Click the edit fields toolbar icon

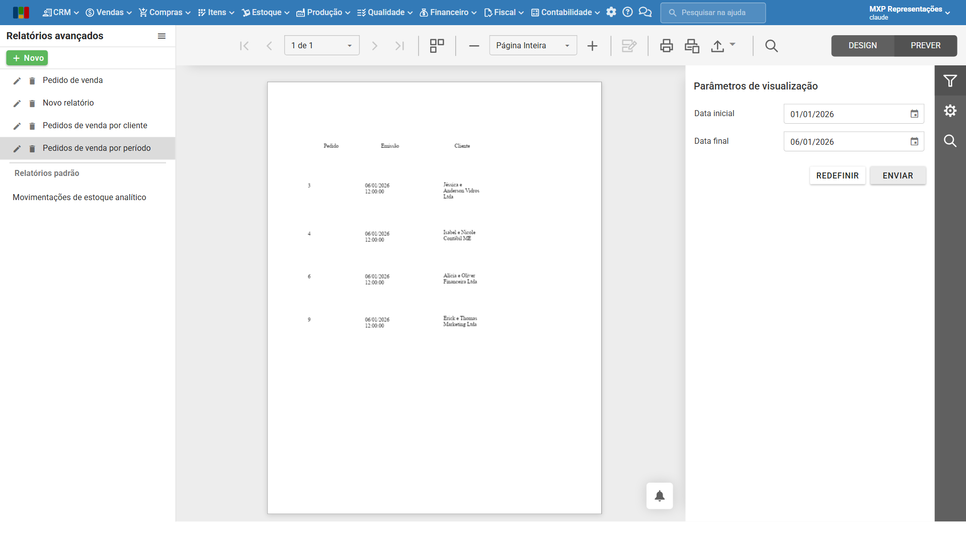point(629,46)
